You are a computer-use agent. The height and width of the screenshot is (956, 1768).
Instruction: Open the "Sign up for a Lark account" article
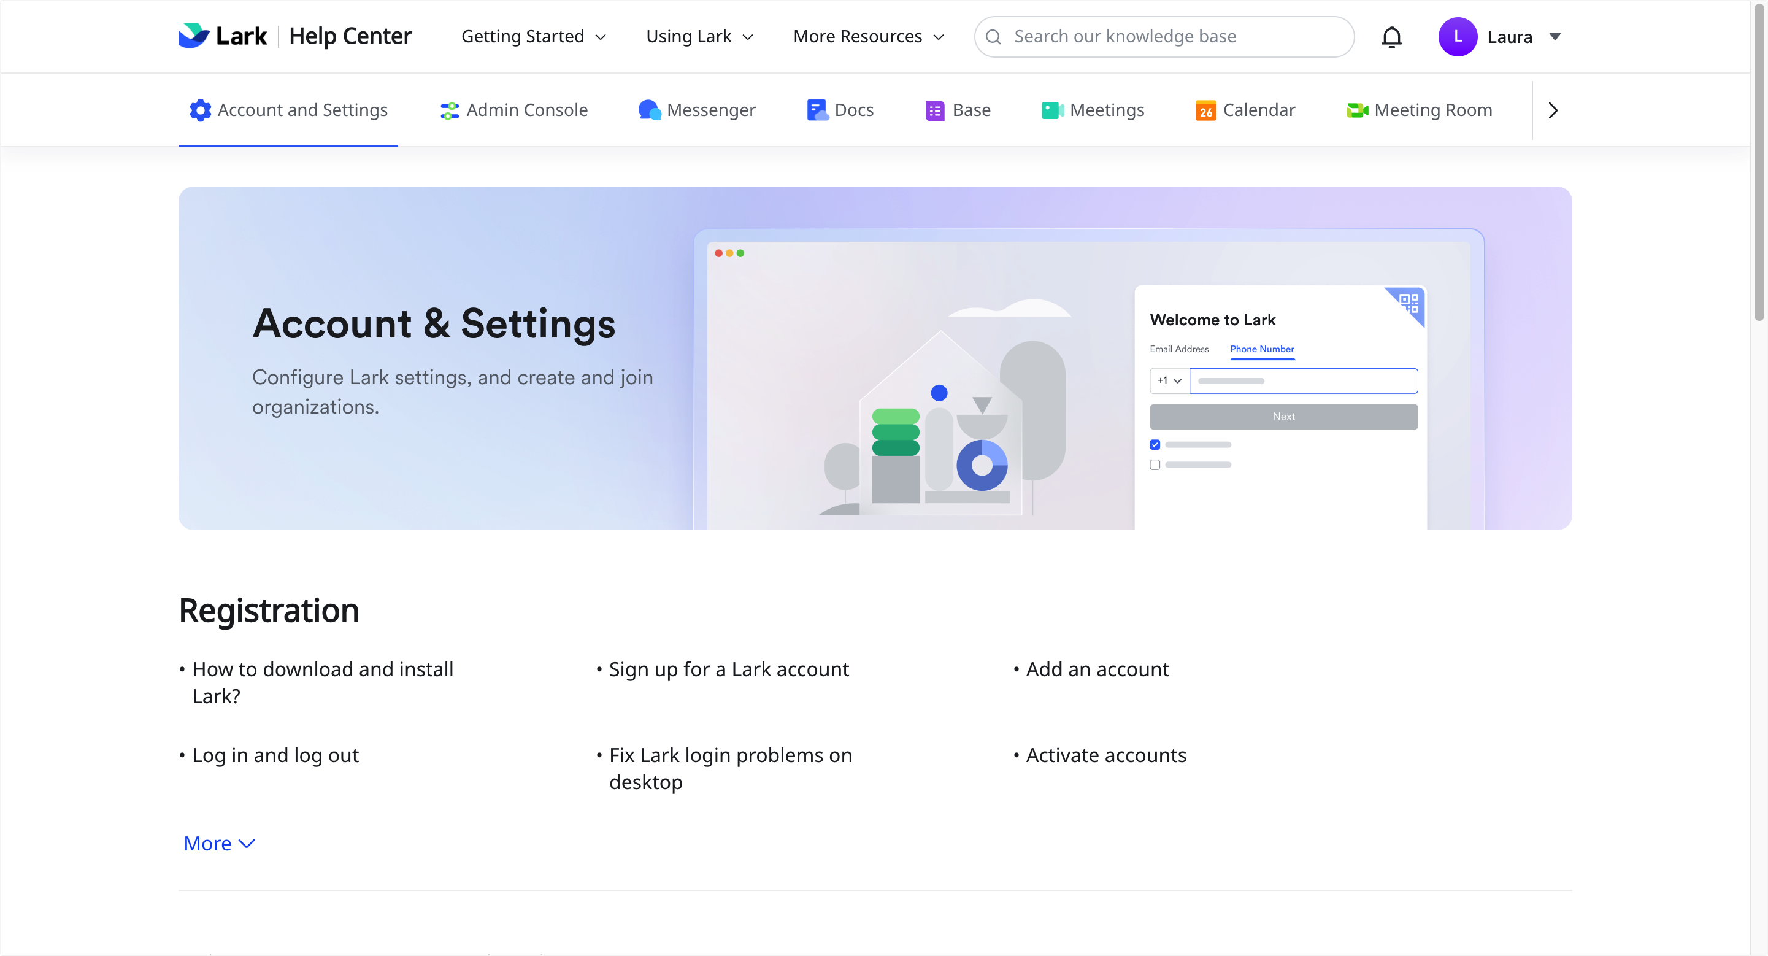click(x=728, y=669)
